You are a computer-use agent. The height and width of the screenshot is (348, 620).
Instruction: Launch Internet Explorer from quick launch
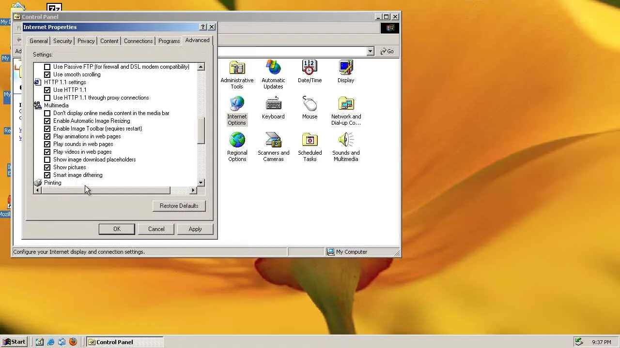51,342
